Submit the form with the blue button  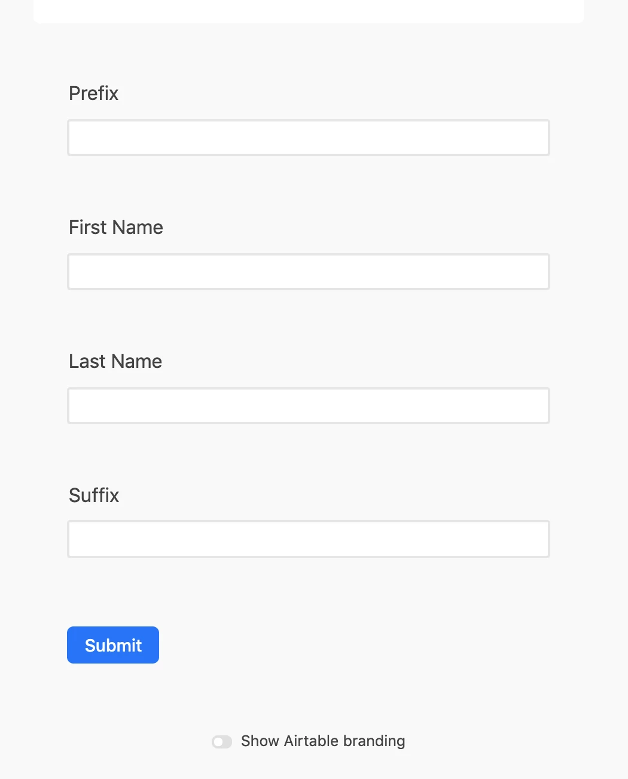113,645
